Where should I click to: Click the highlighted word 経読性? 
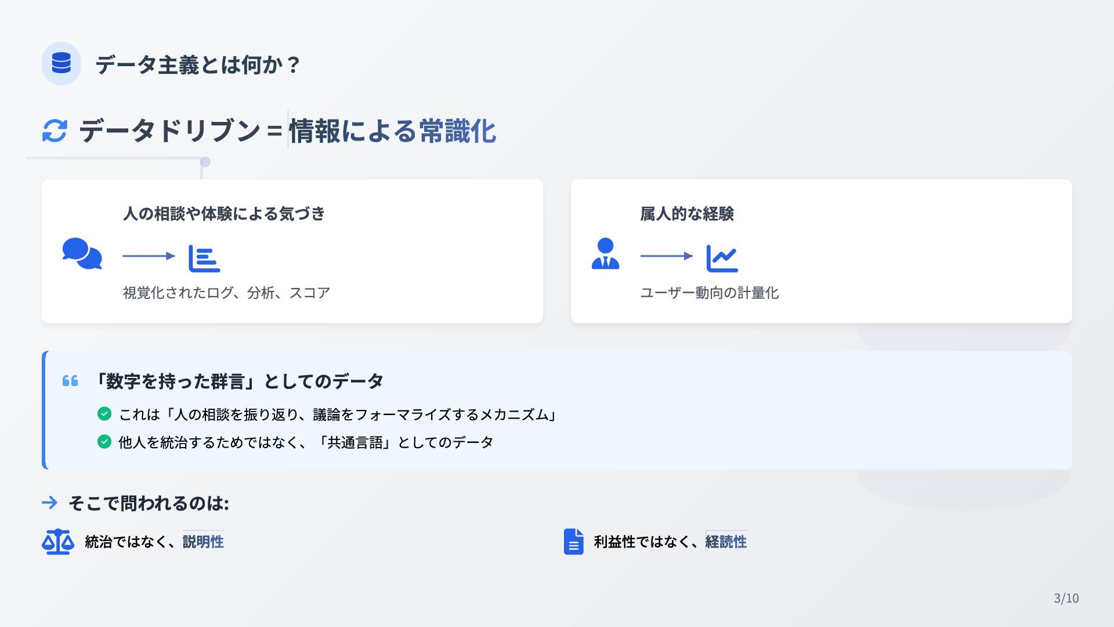click(726, 542)
